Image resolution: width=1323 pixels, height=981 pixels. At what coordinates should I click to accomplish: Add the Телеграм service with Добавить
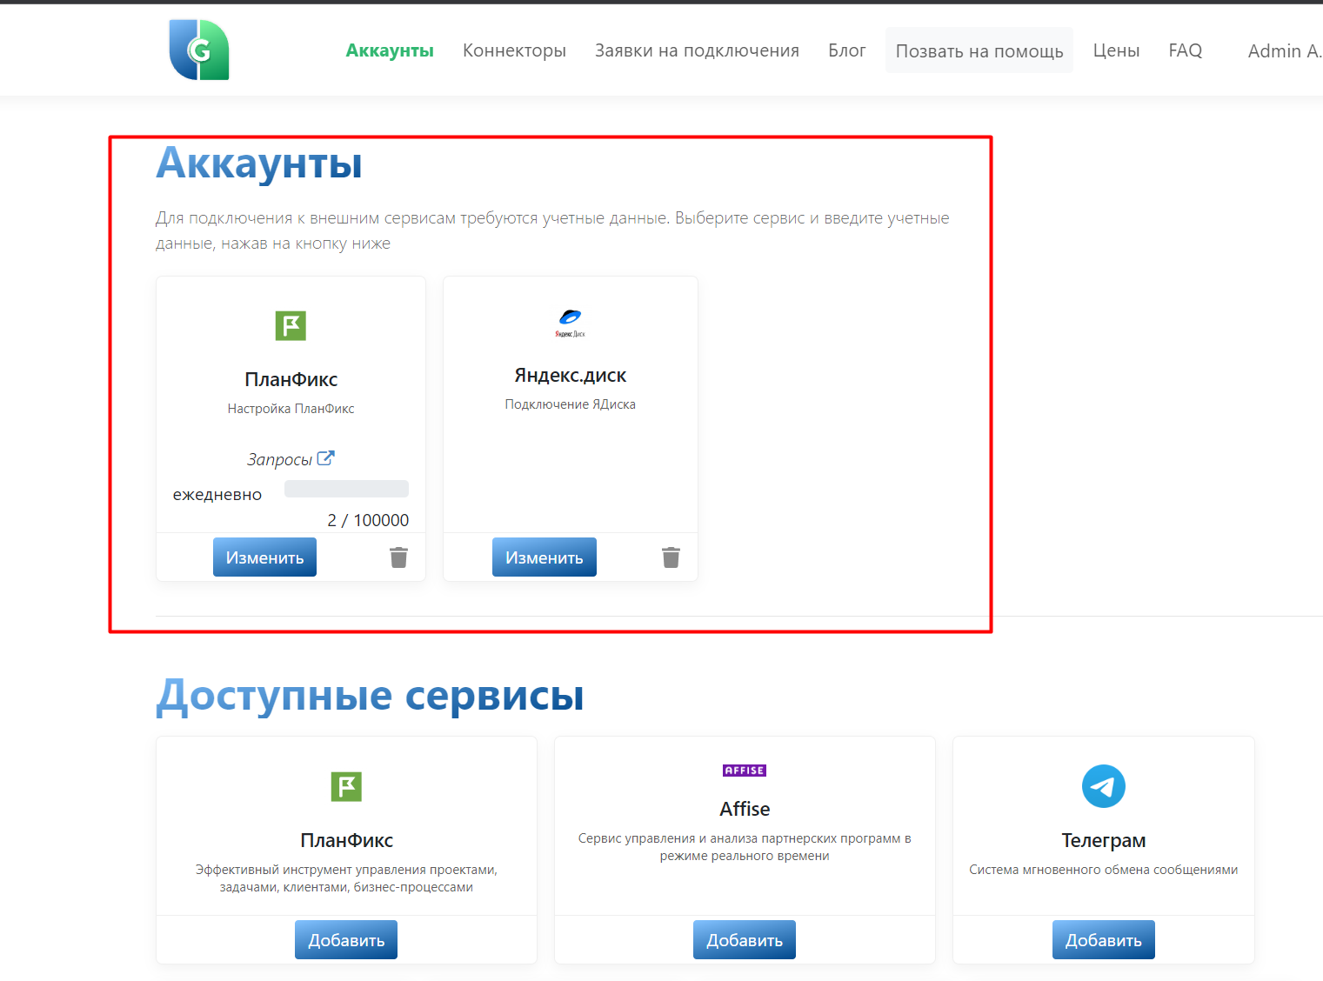pyautogui.click(x=1104, y=940)
